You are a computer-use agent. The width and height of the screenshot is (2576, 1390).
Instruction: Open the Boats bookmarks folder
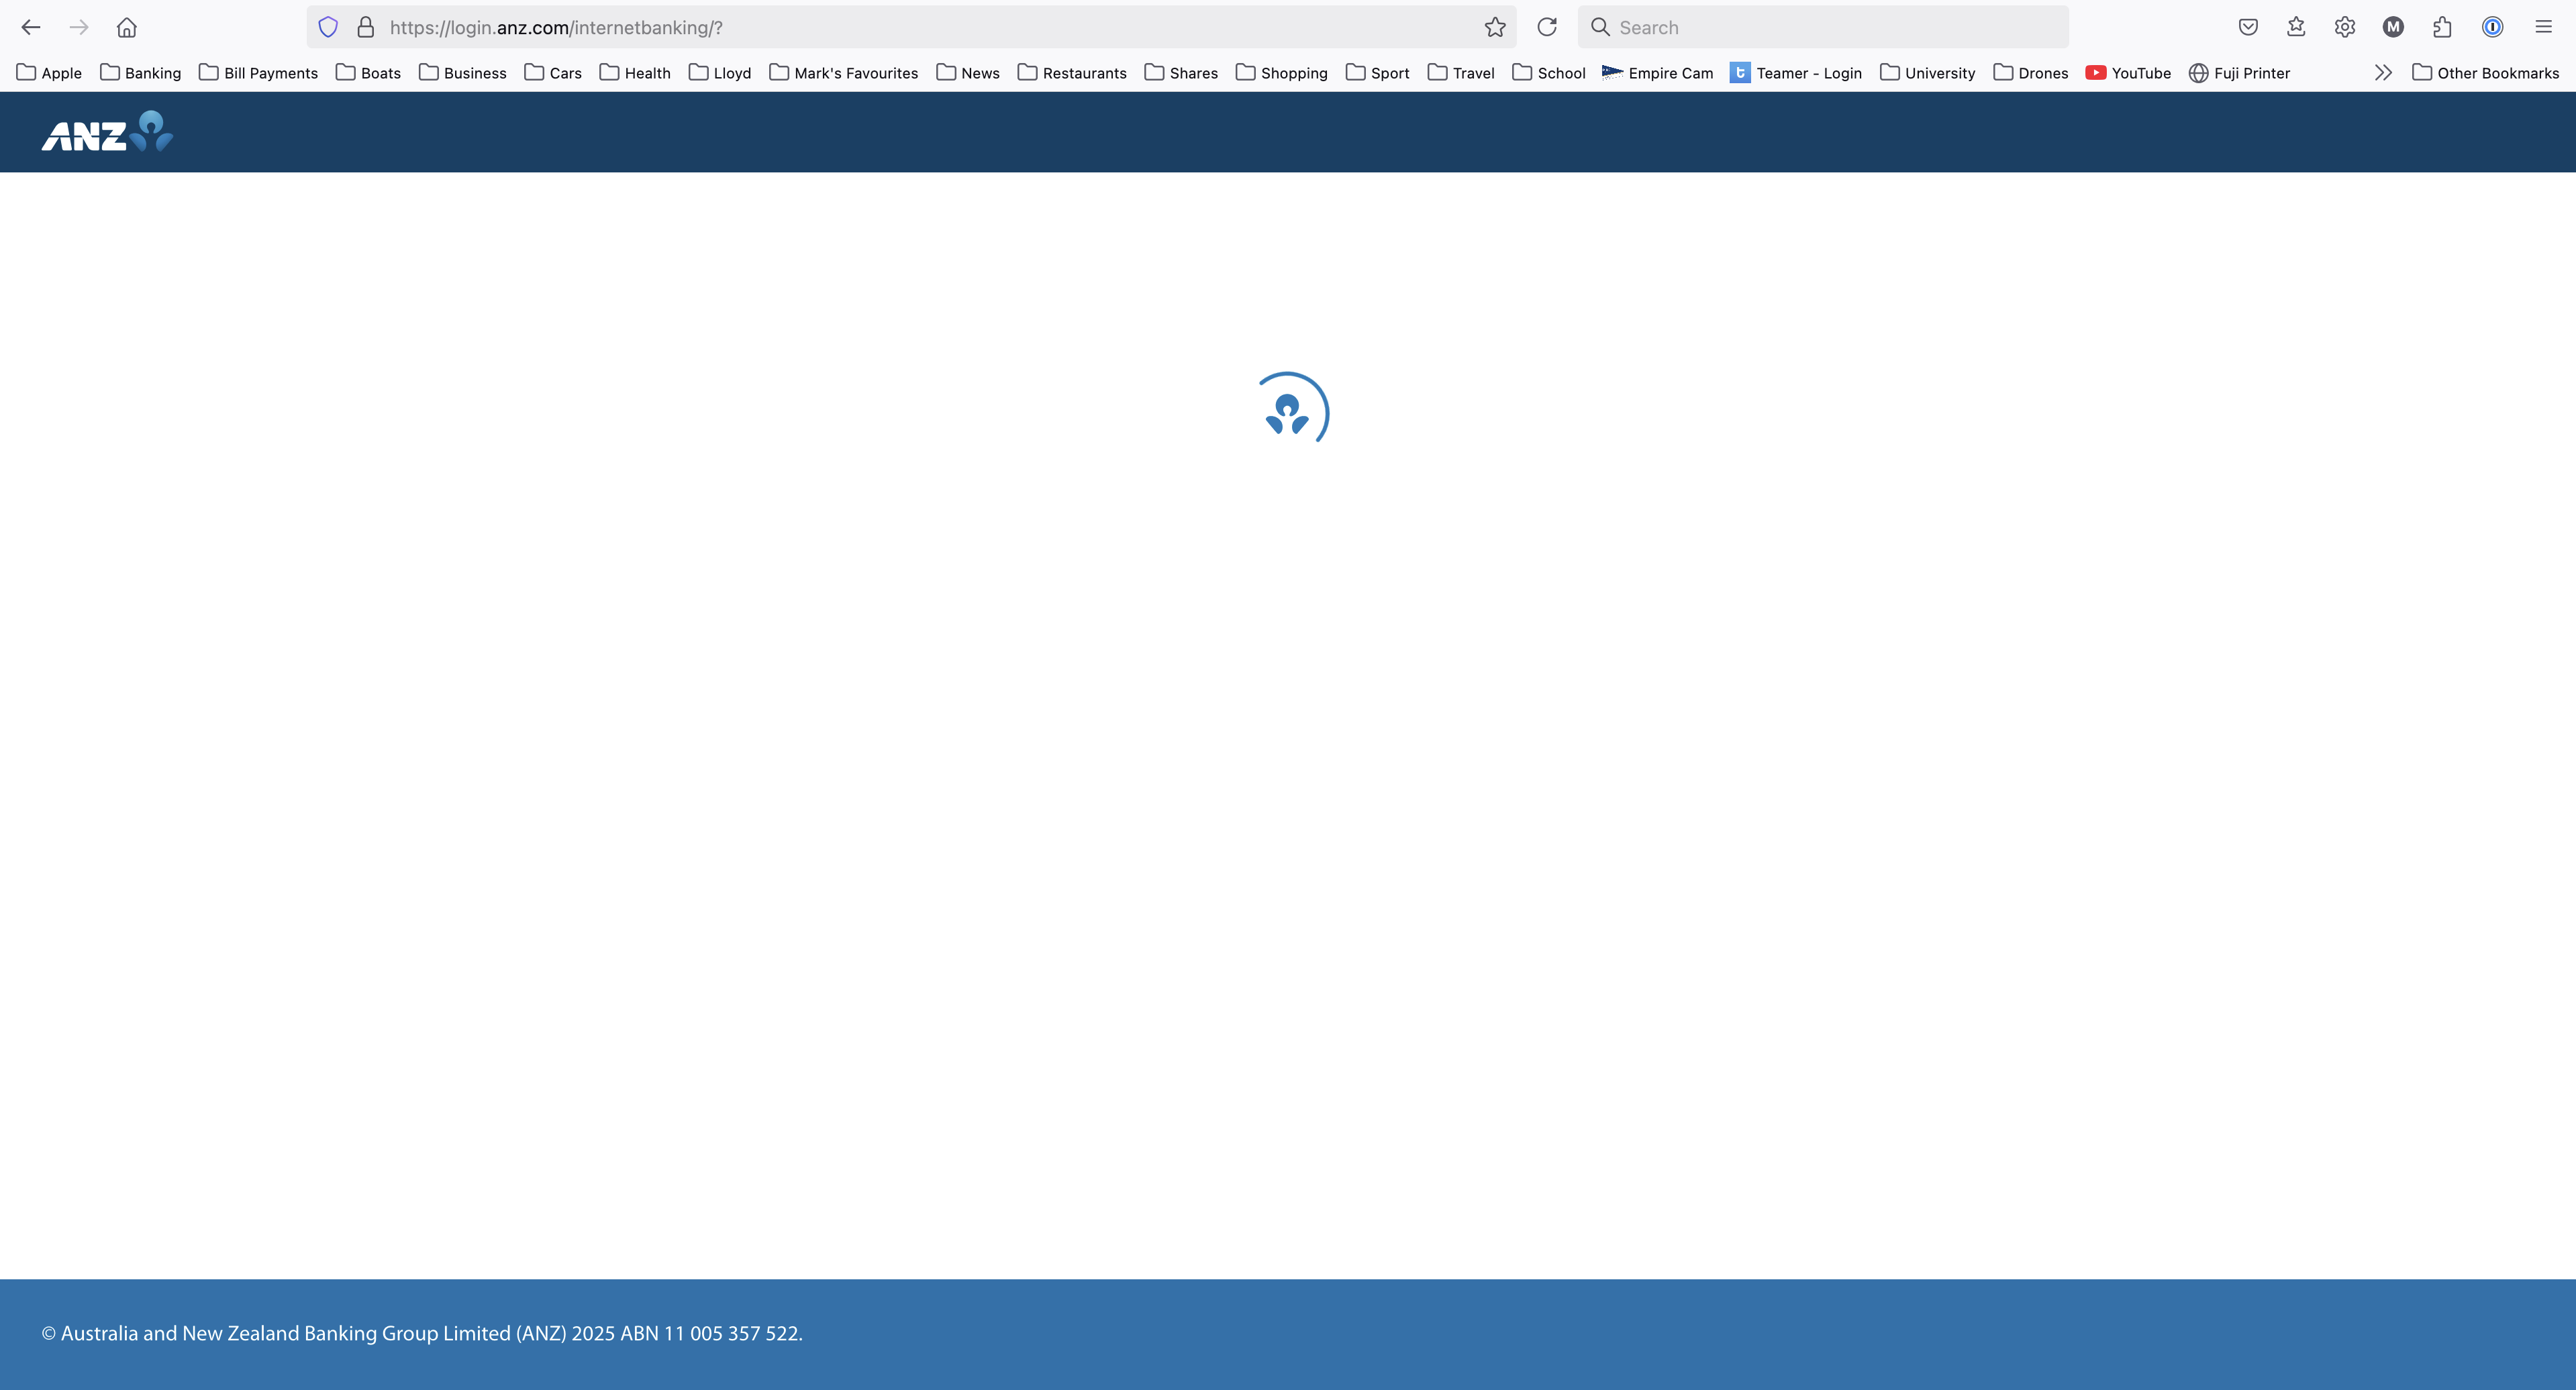click(368, 73)
